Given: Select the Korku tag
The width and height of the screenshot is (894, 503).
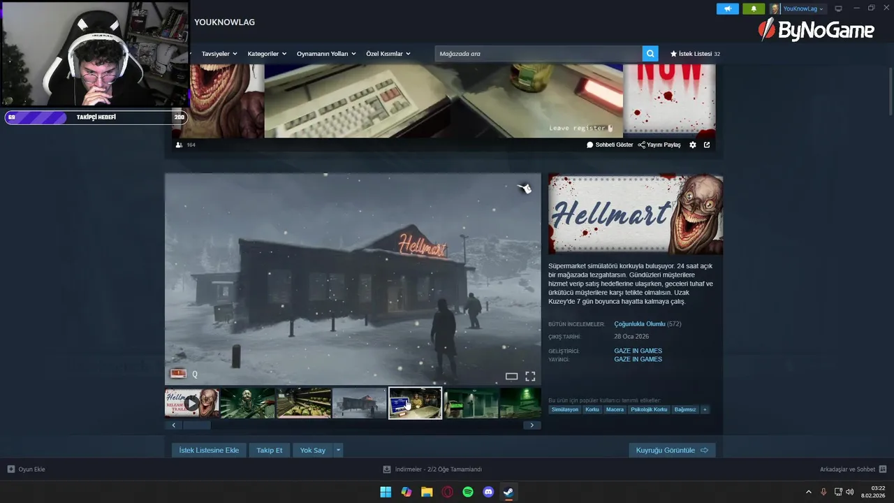Looking at the screenshot, I should (592, 409).
